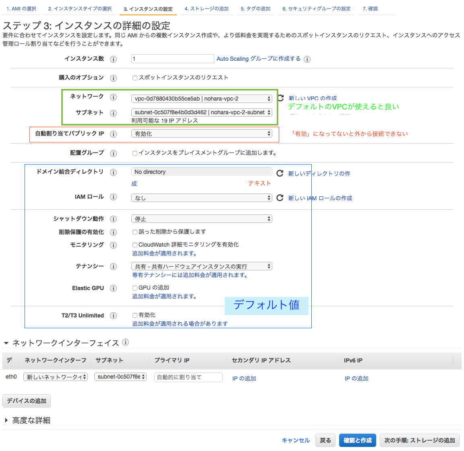Open the 新しい IAM ロールの作成 link
The width and height of the screenshot is (464, 451).
[320, 198]
